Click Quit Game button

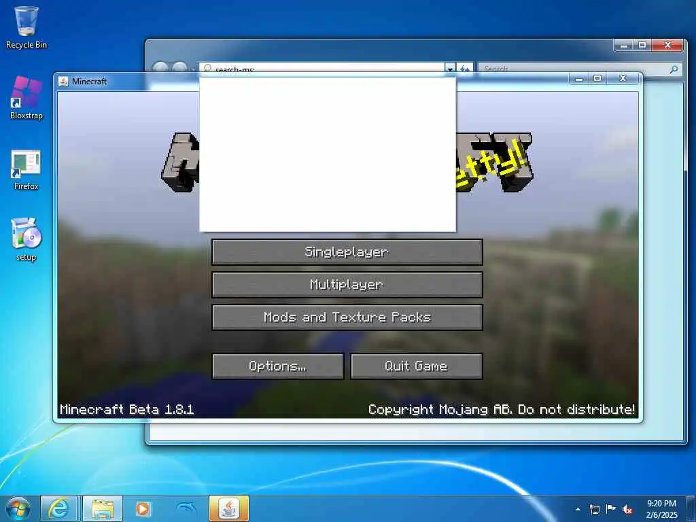point(417,366)
